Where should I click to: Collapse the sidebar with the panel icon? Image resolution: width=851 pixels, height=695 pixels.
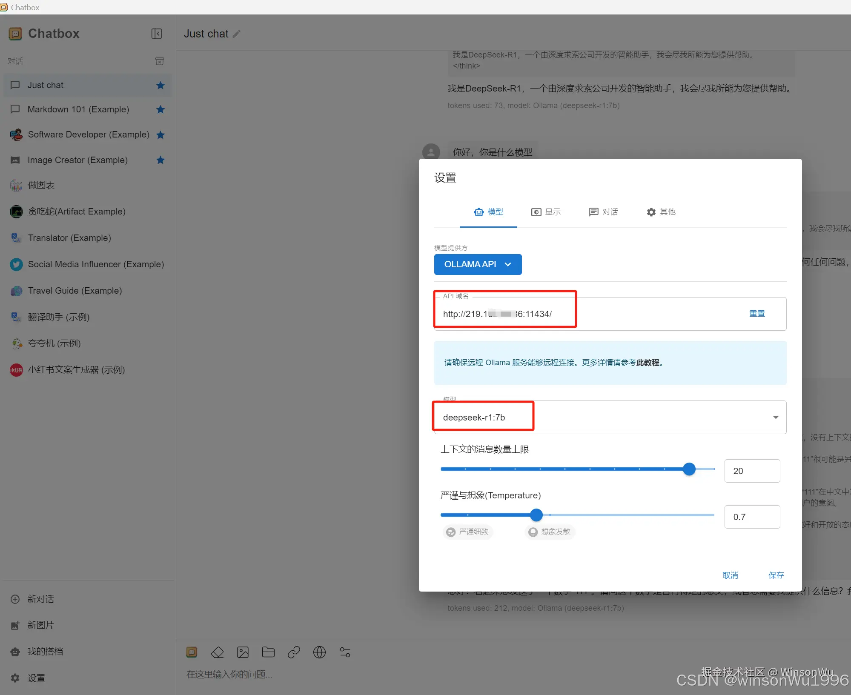(157, 34)
